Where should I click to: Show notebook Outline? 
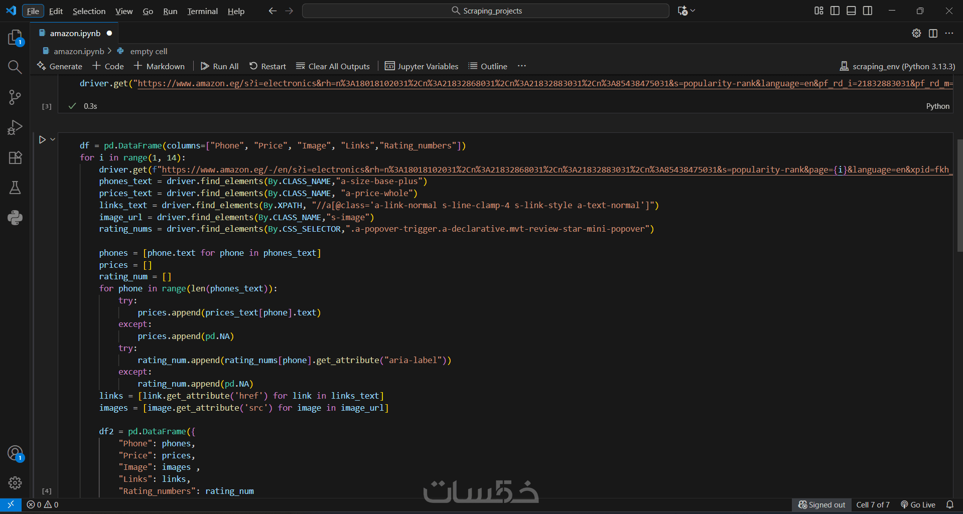pos(488,66)
